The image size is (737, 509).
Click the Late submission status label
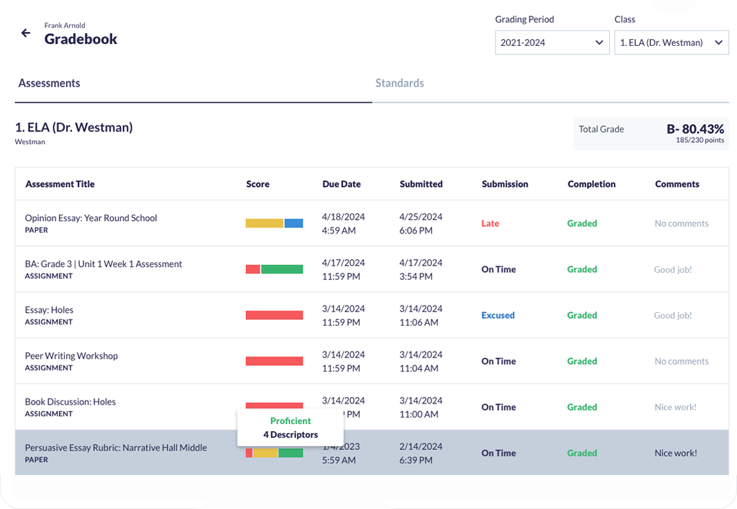click(490, 223)
